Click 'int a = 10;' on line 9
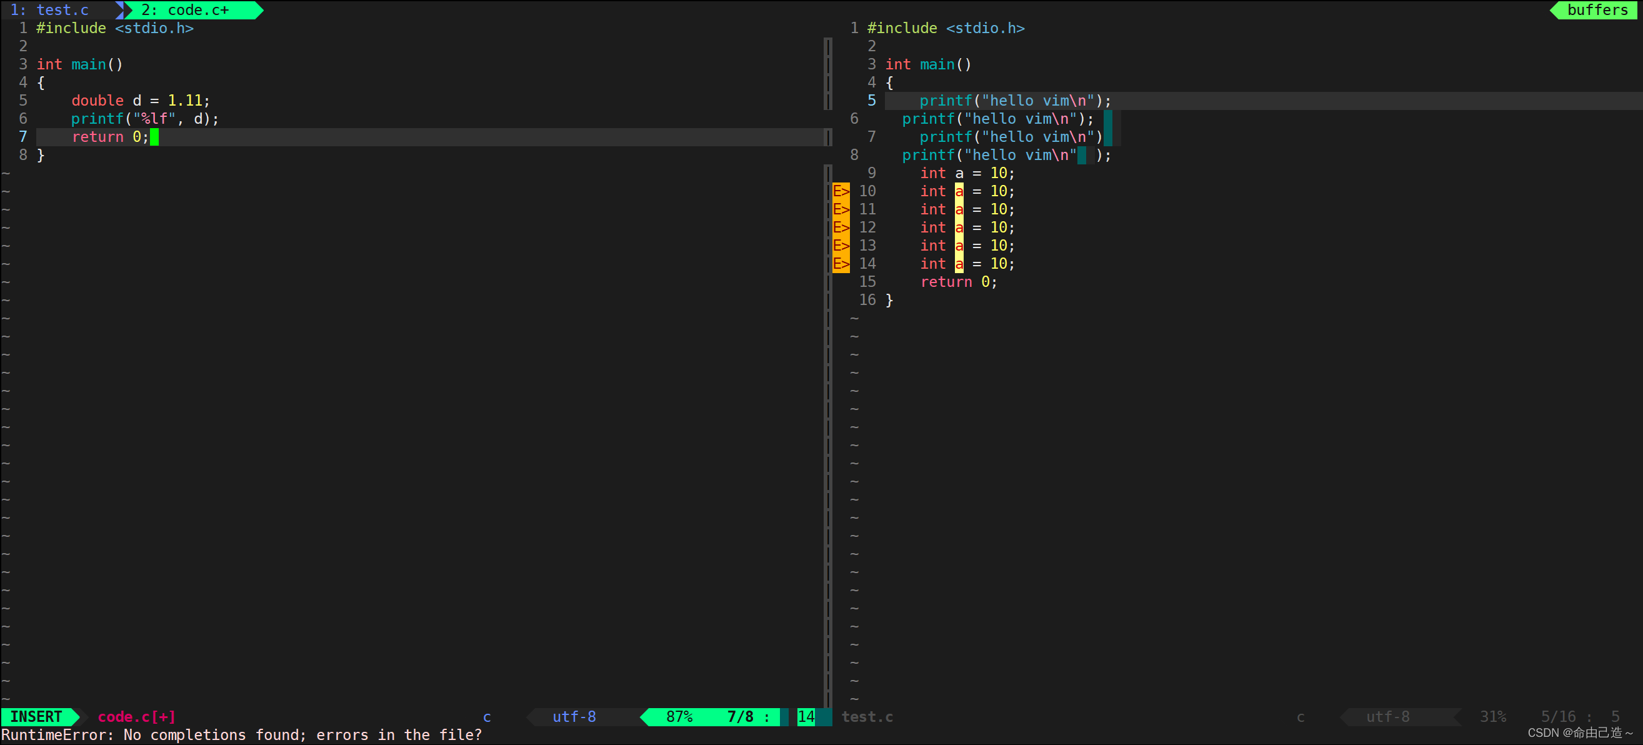Viewport: 1643px width, 745px height. click(967, 174)
